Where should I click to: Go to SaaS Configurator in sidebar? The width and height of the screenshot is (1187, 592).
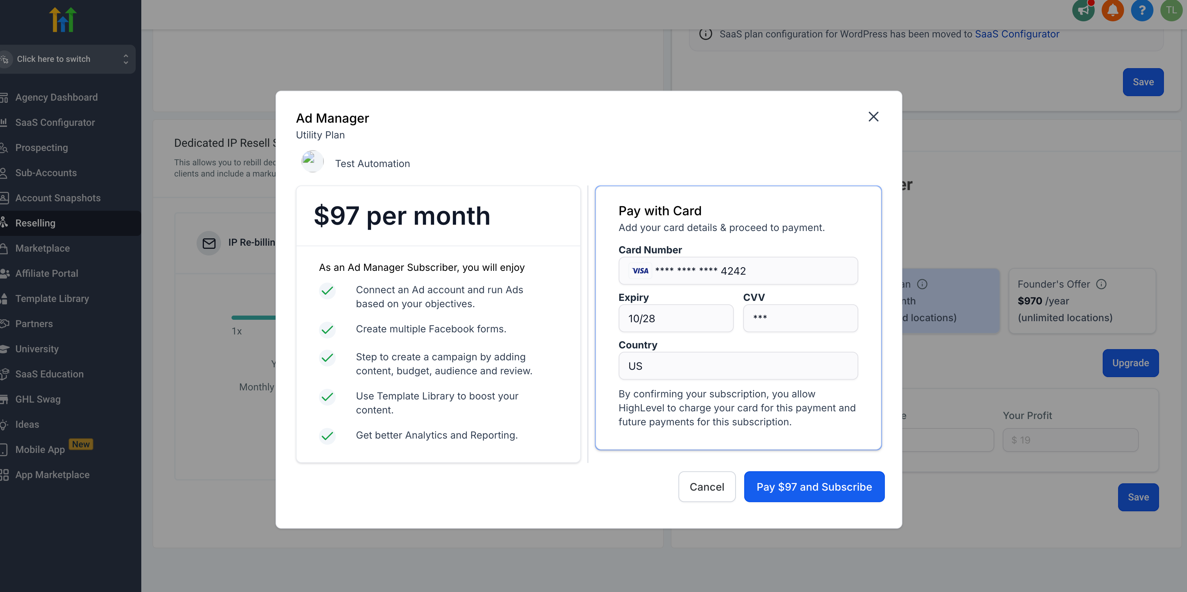(55, 122)
